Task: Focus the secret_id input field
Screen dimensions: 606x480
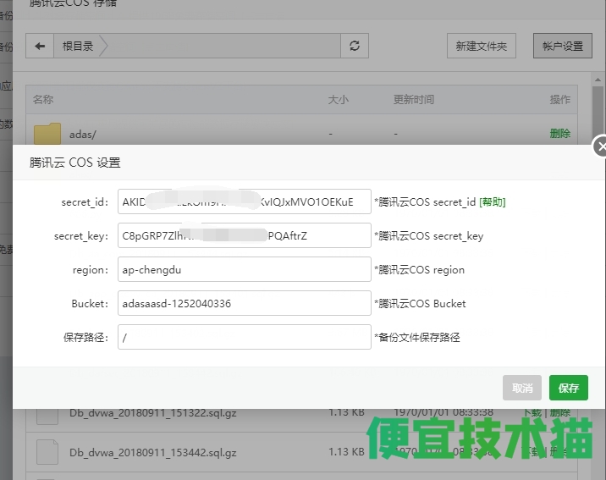Action: point(245,201)
